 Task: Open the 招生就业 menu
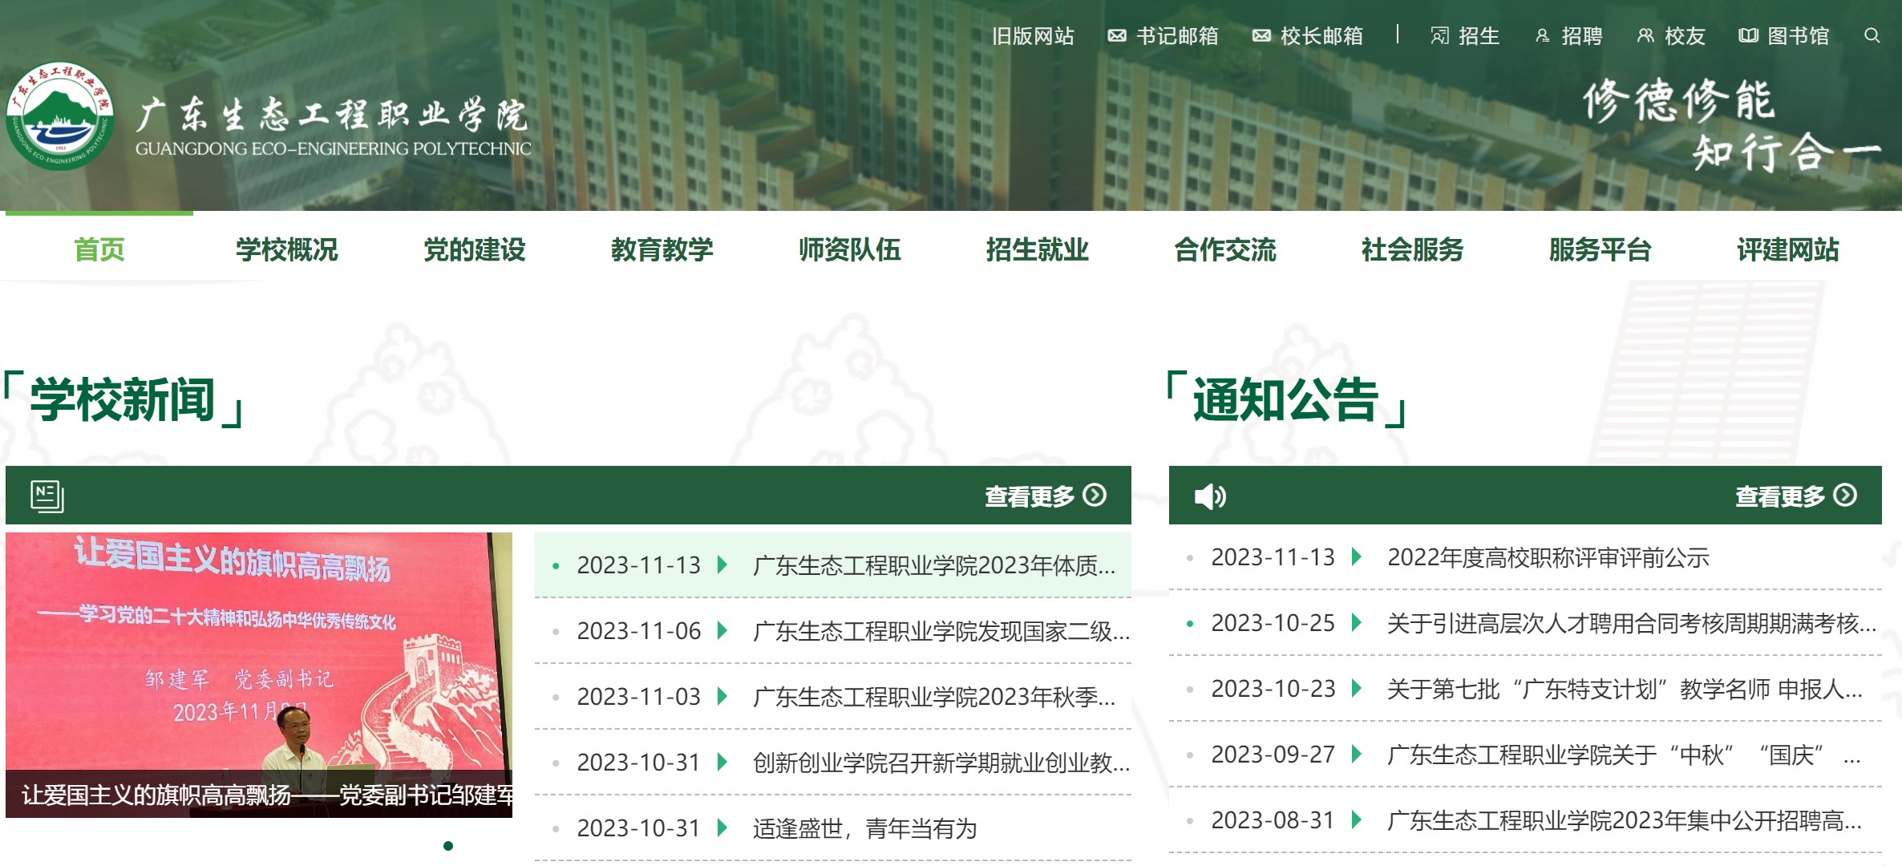[1038, 249]
